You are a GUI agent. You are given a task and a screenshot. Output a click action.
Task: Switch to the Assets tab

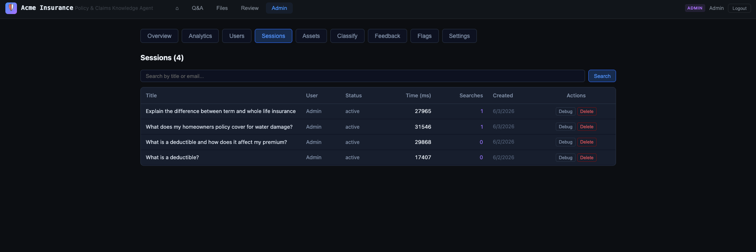(311, 36)
